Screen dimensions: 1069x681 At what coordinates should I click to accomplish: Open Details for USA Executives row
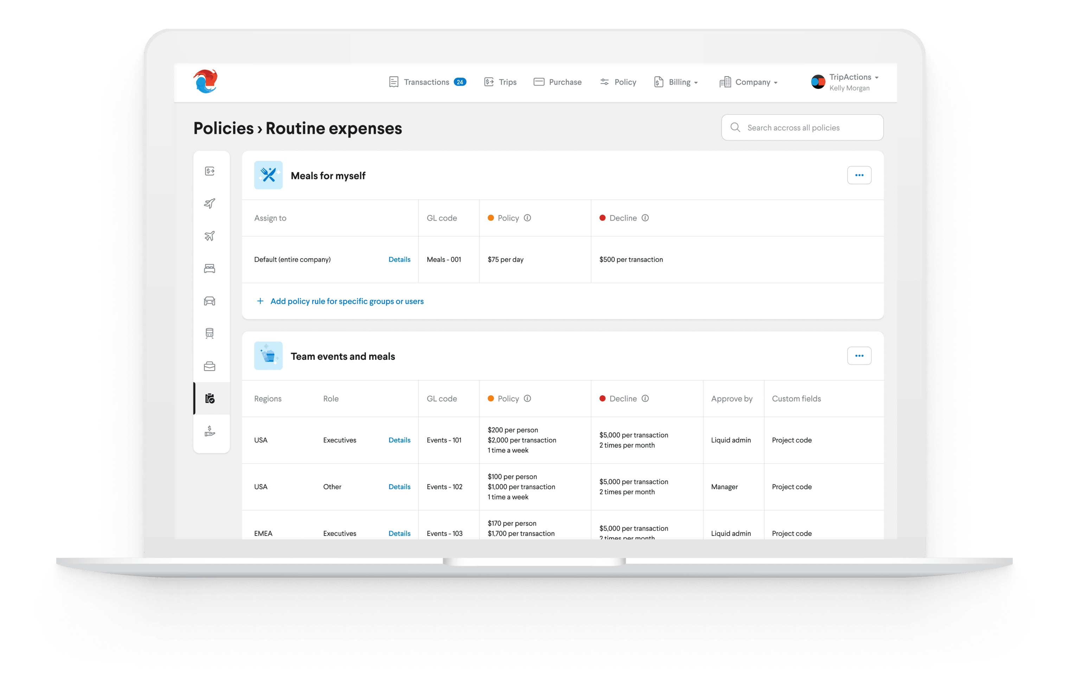[x=399, y=440]
